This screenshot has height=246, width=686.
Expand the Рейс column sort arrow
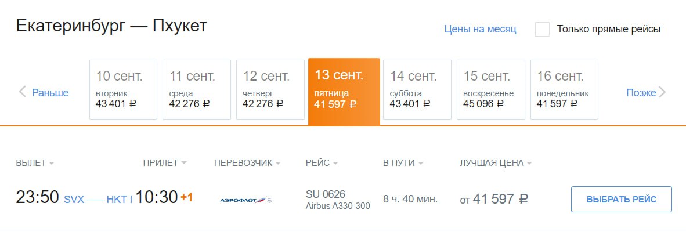coord(335,163)
